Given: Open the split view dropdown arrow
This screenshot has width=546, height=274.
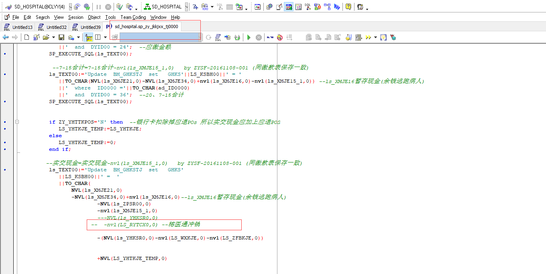Looking at the screenshot, I should pos(105,37).
